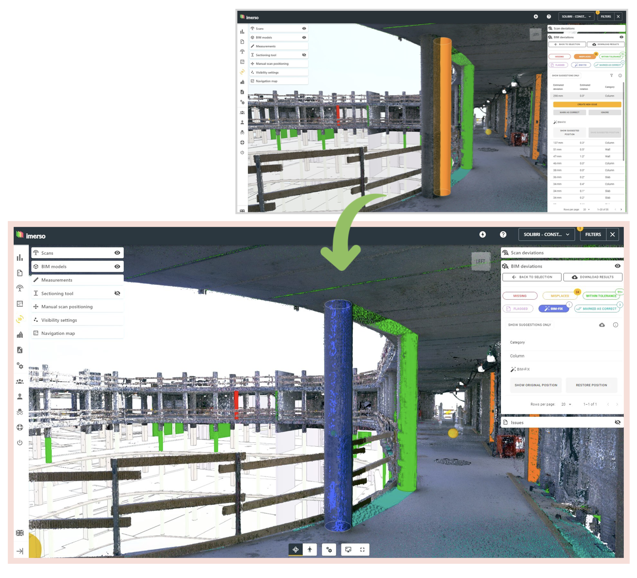Click DOWNLOAD RESULTS in BIM deviations
The width and height of the screenshot is (637, 578).
(x=593, y=277)
